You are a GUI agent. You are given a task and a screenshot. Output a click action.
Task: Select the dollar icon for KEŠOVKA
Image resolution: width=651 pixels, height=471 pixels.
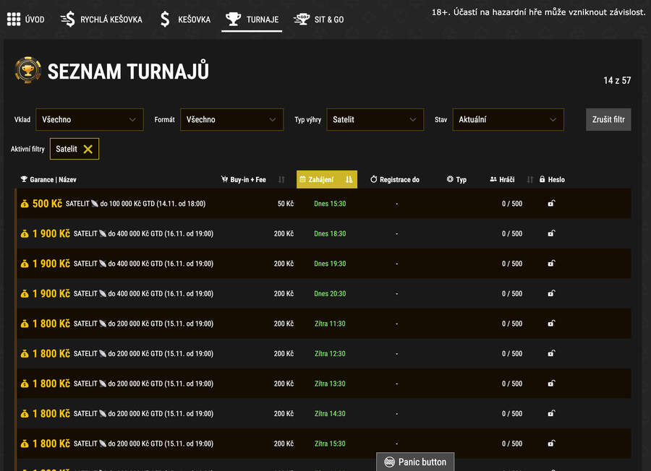[164, 20]
